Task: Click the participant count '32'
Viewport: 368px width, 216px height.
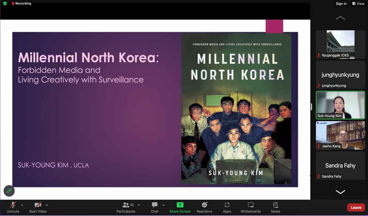Action: pyautogui.click(x=132, y=205)
